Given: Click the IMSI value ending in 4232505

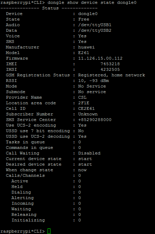Looking at the screenshot, I should click(x=110, y=69).
